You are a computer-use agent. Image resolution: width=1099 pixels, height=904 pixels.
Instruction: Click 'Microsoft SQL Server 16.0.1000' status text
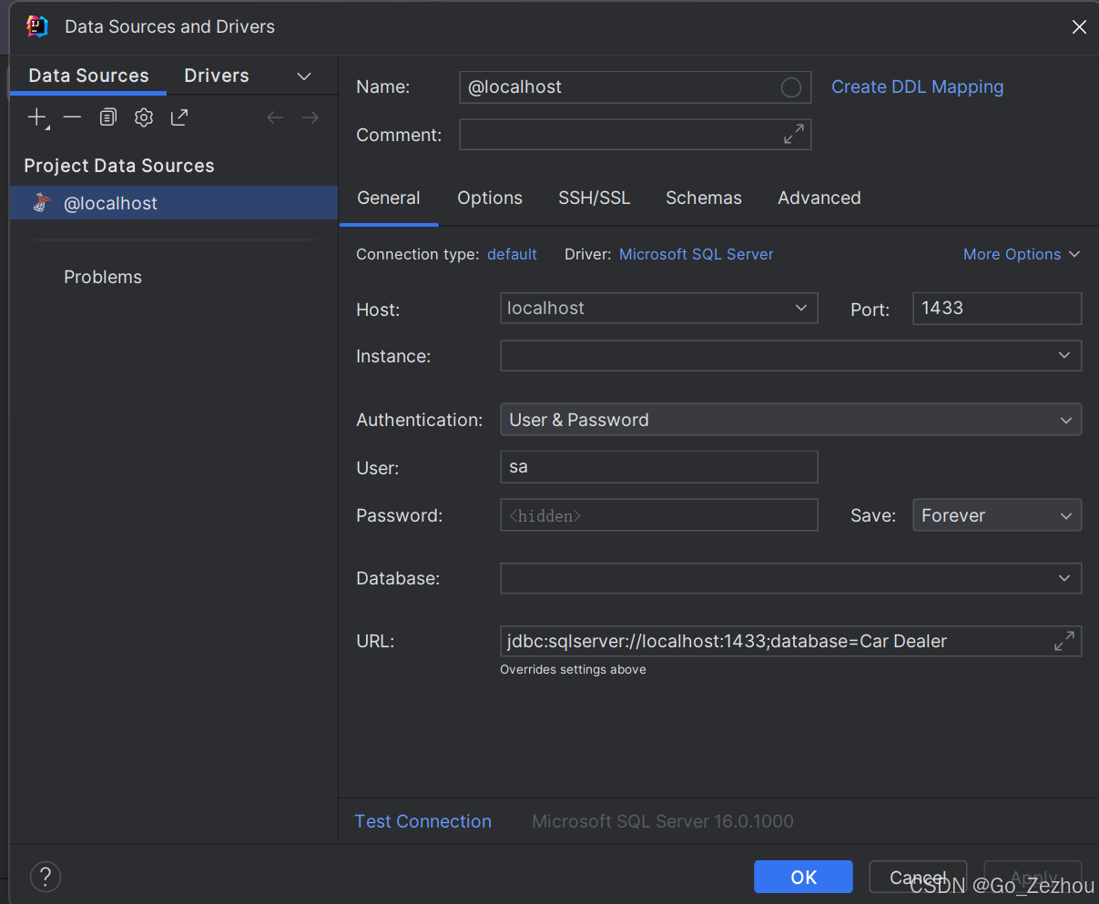point(663,821)
